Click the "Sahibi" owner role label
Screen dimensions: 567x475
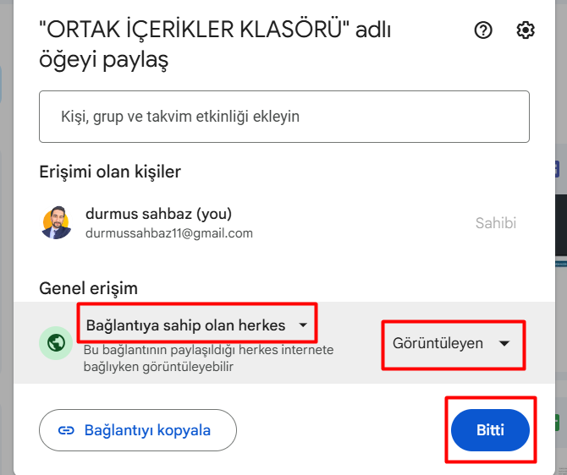point(496,223)
